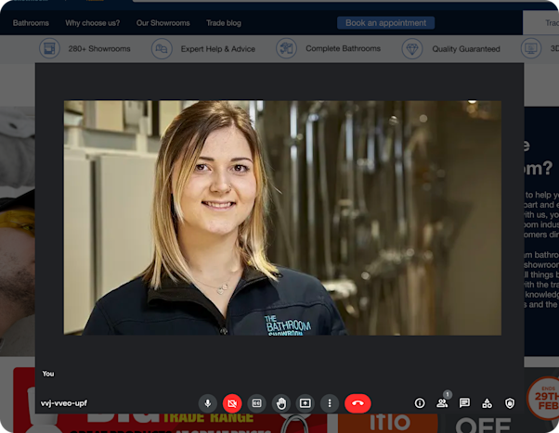Open the Activities shapes icon
The height and width of the screenshot is (433, 559).
[487, 403]
